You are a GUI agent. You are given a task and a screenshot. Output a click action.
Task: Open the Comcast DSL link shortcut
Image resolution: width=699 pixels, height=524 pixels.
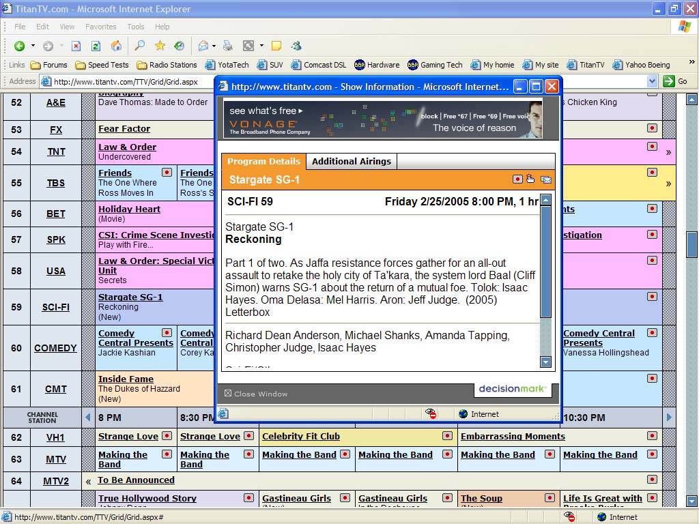[319, 65]
